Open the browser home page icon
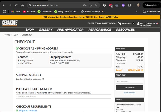 click(22, 5)
